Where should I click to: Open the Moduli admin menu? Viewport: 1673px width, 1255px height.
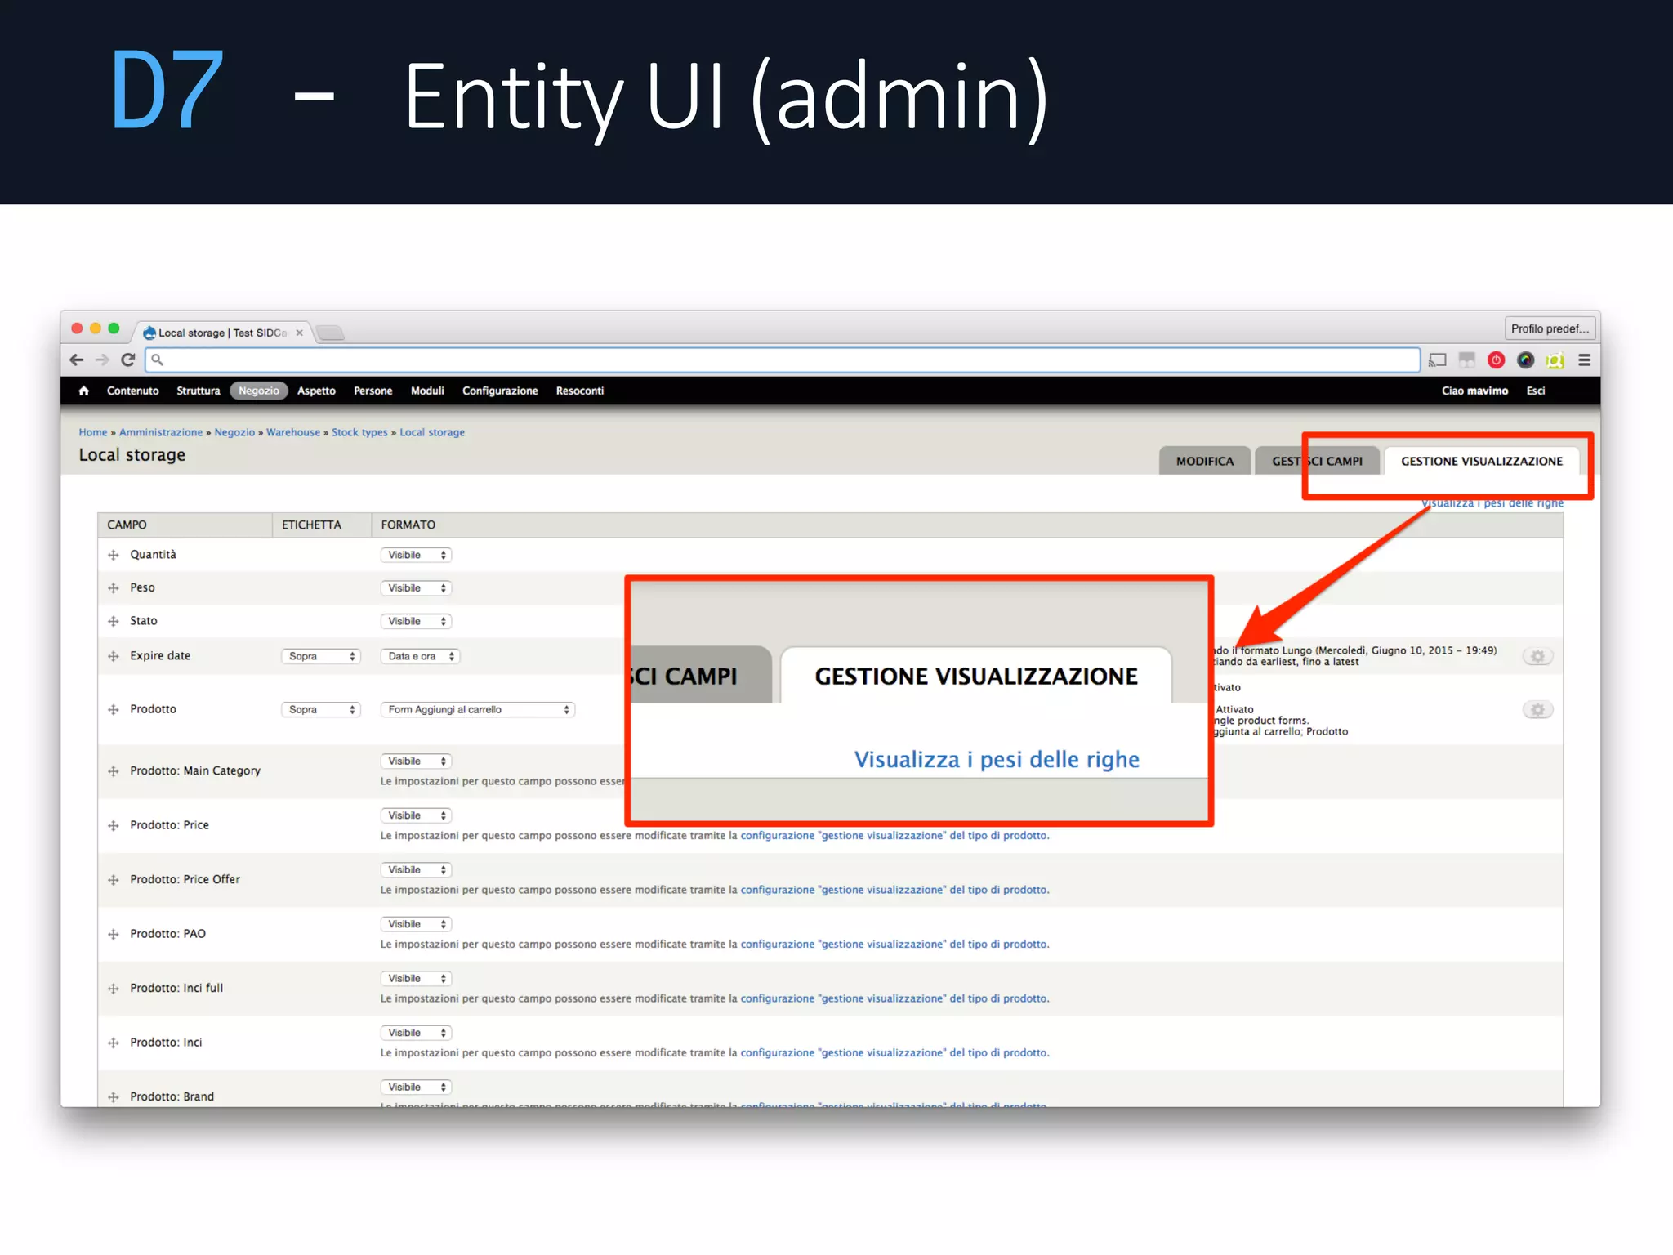coord(427,391)
